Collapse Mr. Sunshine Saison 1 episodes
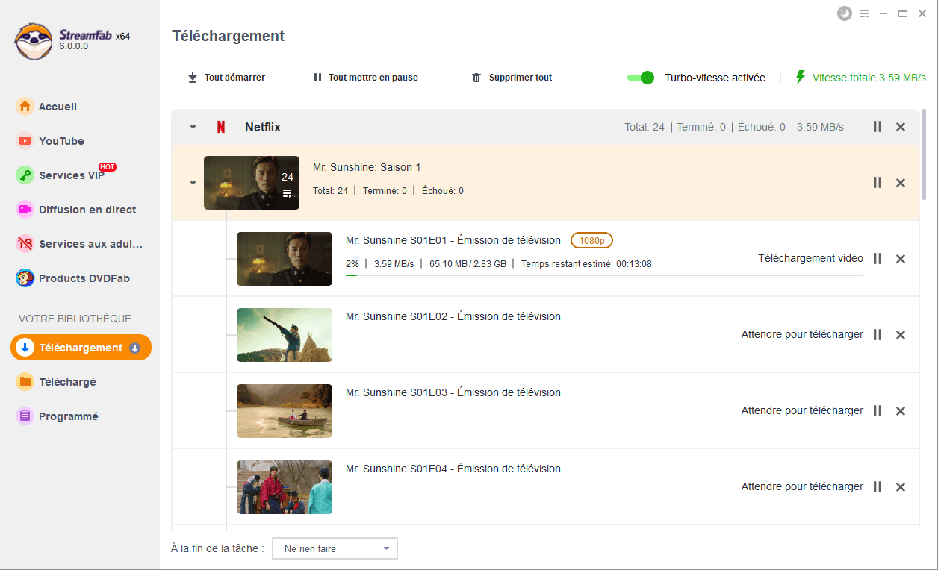 (x=193, y=183)
